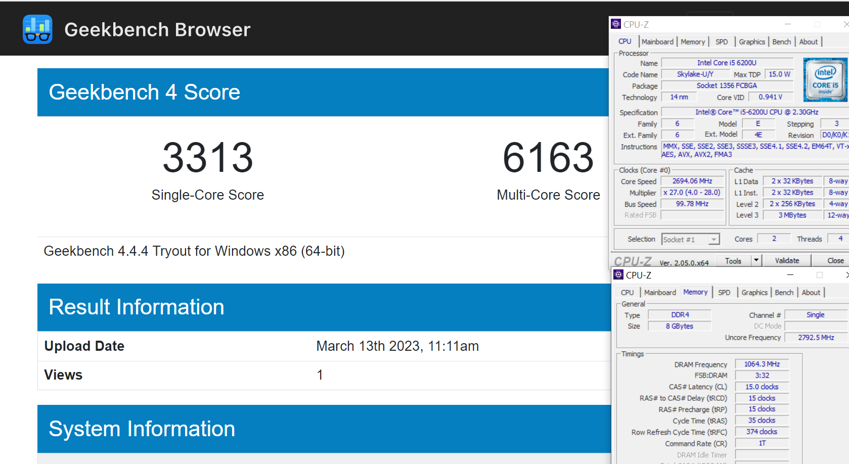This screenshot has height=464, width=849.
Task: Click the memory Size value 8 GBytes
Action: pyautogui.click(x=680, y=326)
